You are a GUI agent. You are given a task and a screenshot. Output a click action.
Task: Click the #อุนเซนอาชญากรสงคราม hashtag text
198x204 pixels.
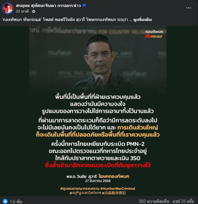pyautogui.click(x=80, y=189)
